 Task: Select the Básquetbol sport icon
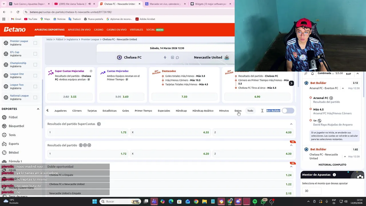[x=4, y=126]
